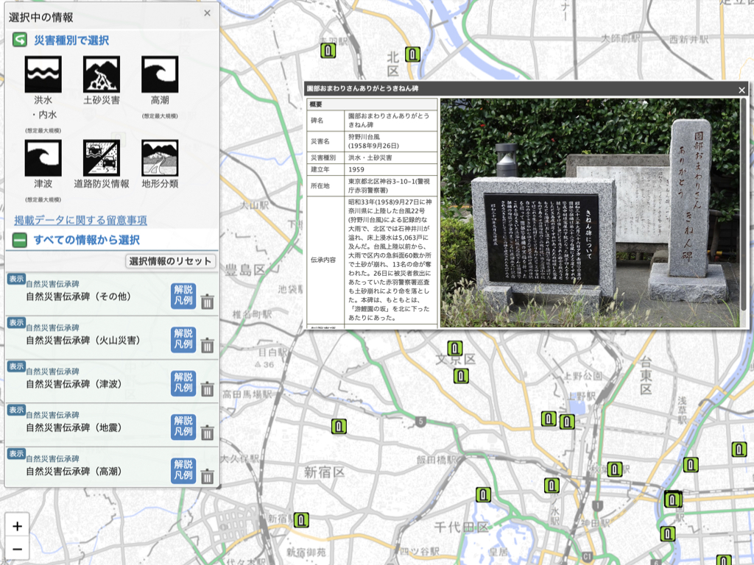Open 解説凡例 for 自然災害伝承碑（その他）
This screenshot has height=565, width=754.
(x=183, y=296)
